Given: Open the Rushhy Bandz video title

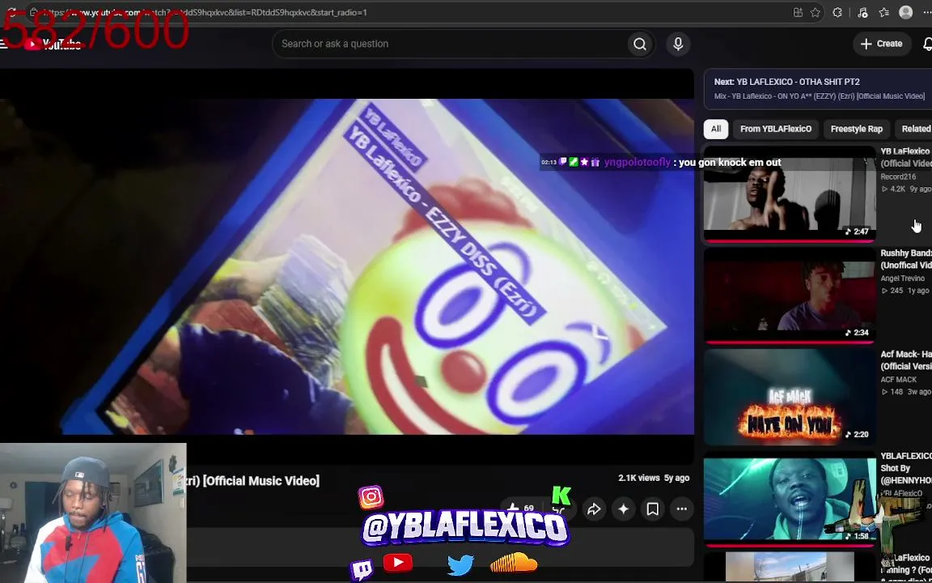Looking at the screenshot, I should (906, 259).
